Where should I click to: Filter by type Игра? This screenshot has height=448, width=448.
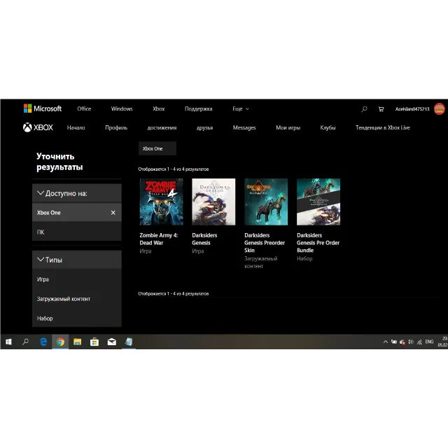coord(77,279)
